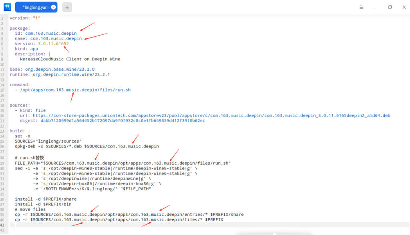This screenshot has width=410, height=235.
Task: Close the text editor window
Action: click(x=404, y=7)
